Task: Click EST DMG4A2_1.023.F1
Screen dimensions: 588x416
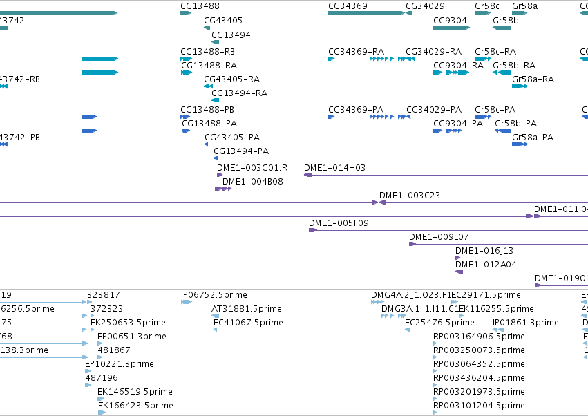Action: tap(411, 295)
